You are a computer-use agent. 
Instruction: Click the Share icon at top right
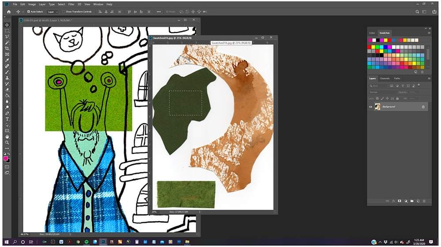point(434,12)
